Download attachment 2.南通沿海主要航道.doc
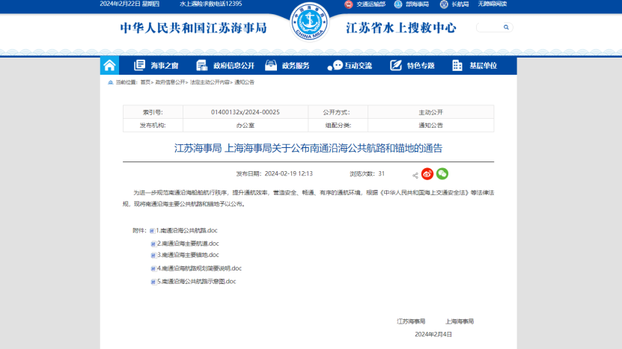Screen dimensions: 622x349 tap(188, 244)
